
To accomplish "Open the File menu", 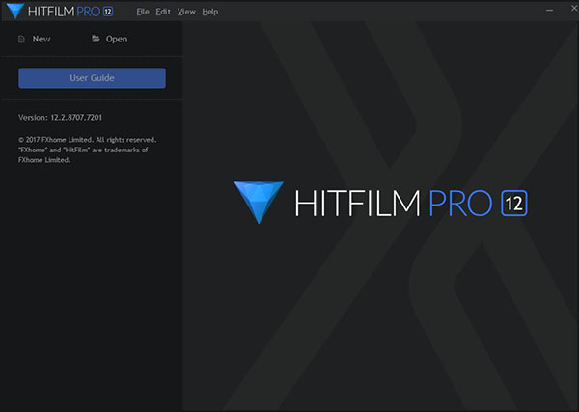I will [143, 12].
